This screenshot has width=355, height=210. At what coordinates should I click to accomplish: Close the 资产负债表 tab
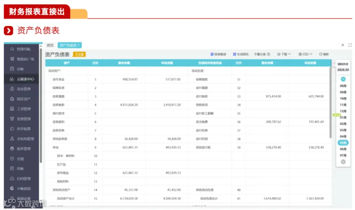(78, 45)
